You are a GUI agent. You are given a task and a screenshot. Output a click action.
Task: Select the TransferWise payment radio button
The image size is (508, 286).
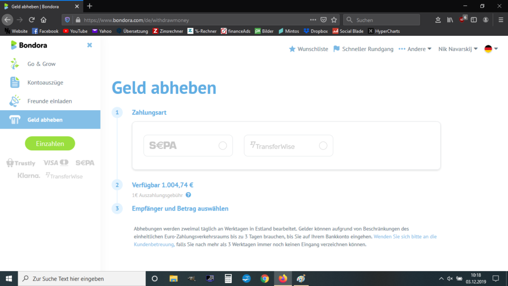coord(323,145)
